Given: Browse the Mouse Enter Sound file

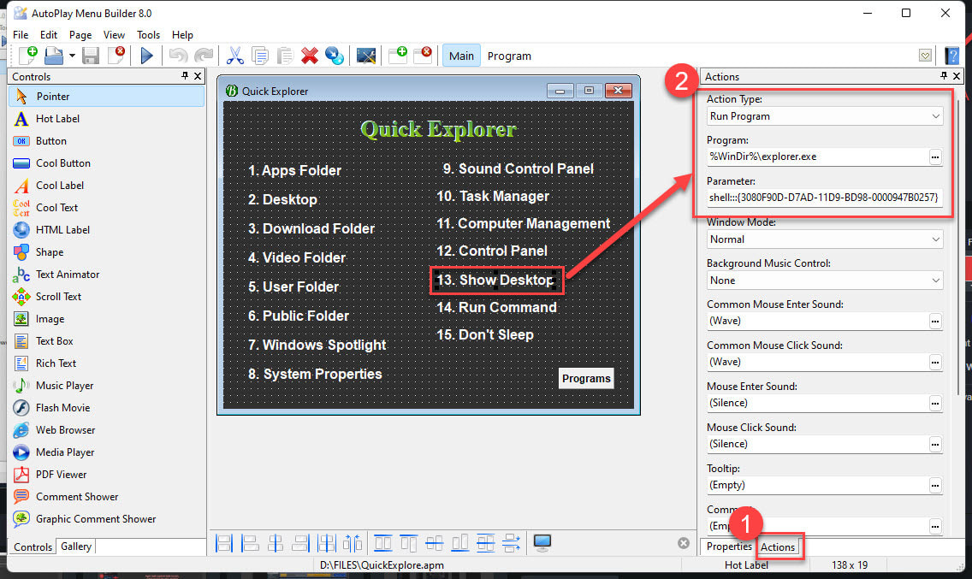Looking at the screenshot, I should [935, 403].
